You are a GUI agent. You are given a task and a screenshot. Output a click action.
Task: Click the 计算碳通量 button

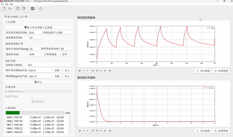tap(50, 54)
